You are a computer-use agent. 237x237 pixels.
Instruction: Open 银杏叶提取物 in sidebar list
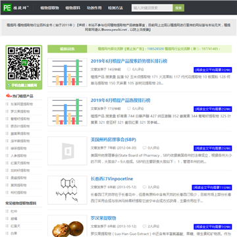(20, 126)
